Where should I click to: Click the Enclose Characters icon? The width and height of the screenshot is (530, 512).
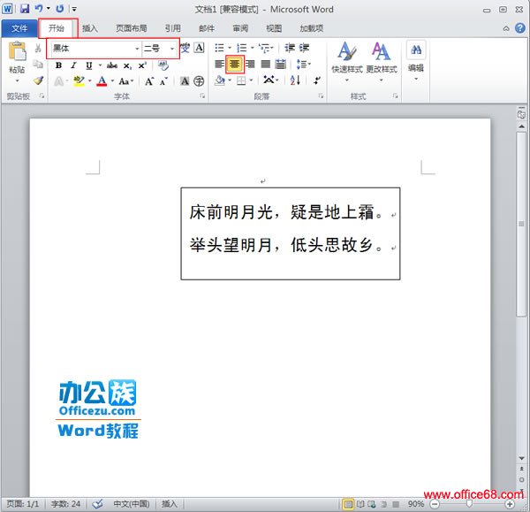199,80
